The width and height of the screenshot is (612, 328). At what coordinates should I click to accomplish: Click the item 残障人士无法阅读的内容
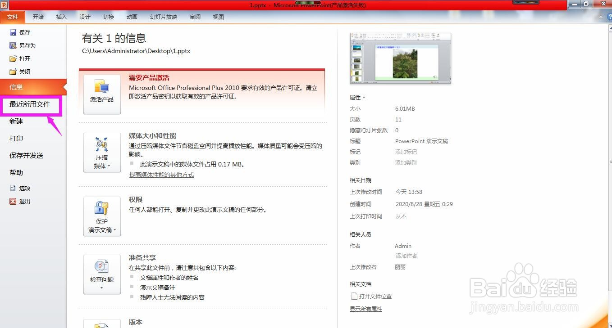(x=173, y=297)
